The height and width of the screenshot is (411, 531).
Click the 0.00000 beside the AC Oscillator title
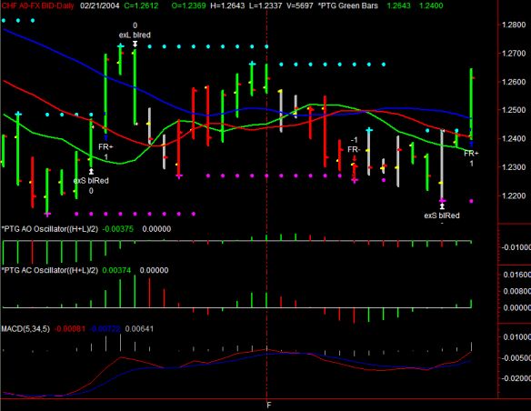[154, 270]
